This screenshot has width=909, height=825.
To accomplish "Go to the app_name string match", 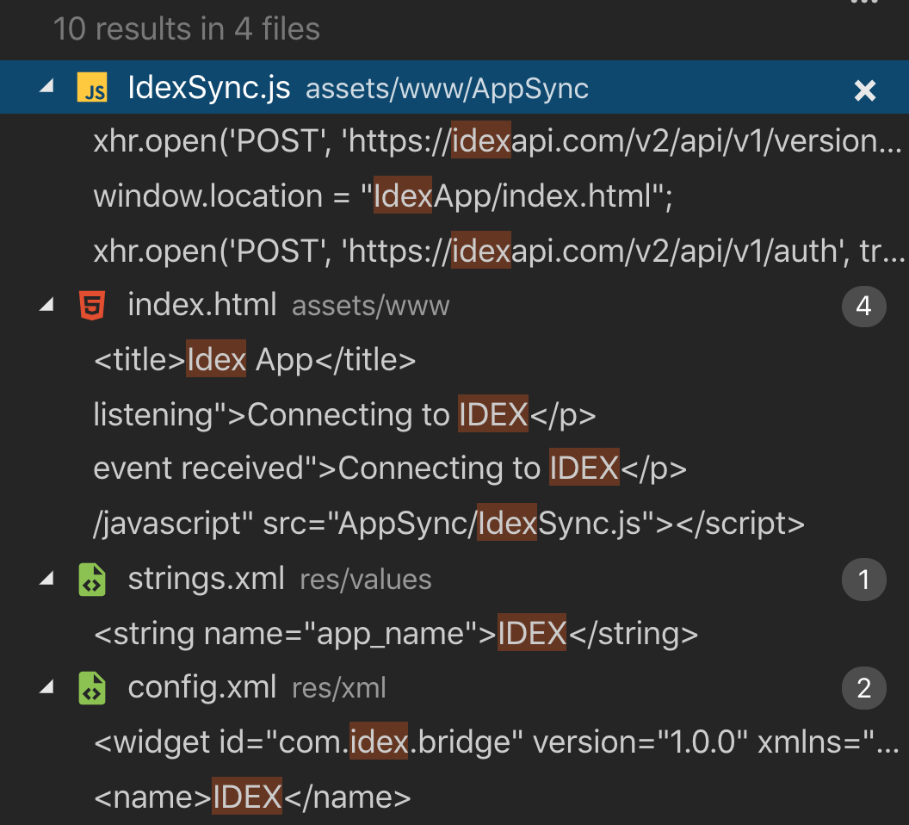I will (395, 635).
